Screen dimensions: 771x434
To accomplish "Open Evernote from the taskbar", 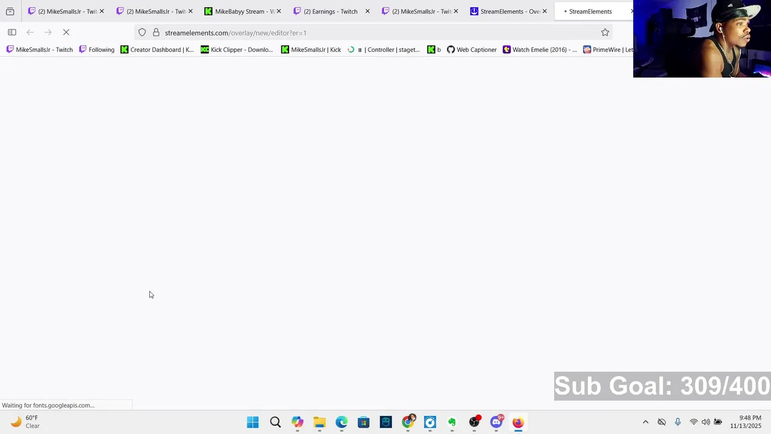I will 452,423.
